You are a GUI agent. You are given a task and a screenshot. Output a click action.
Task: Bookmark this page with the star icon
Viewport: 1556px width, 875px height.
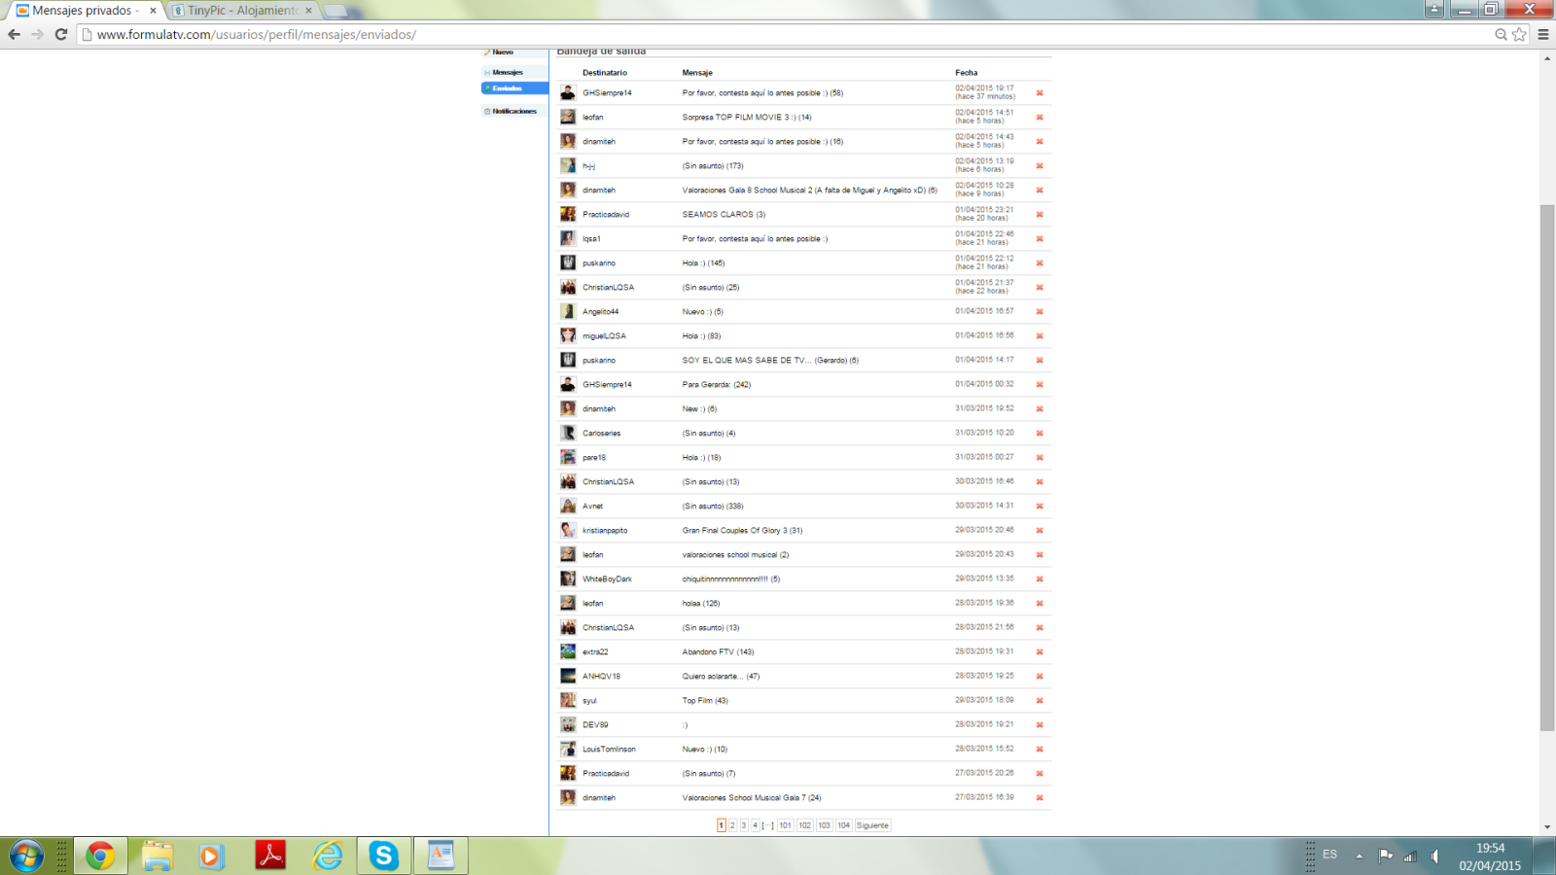[1519, 34]
